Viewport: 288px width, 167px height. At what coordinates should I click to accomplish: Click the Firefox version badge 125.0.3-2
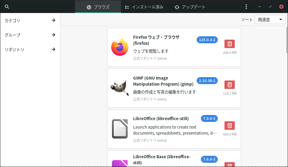(x=207, y=40)
